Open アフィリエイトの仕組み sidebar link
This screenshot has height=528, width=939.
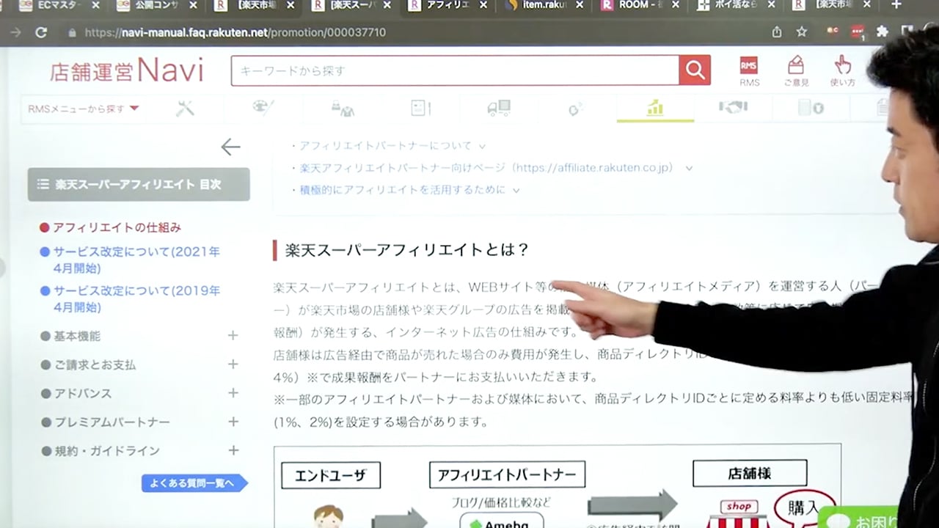point(117,228)
